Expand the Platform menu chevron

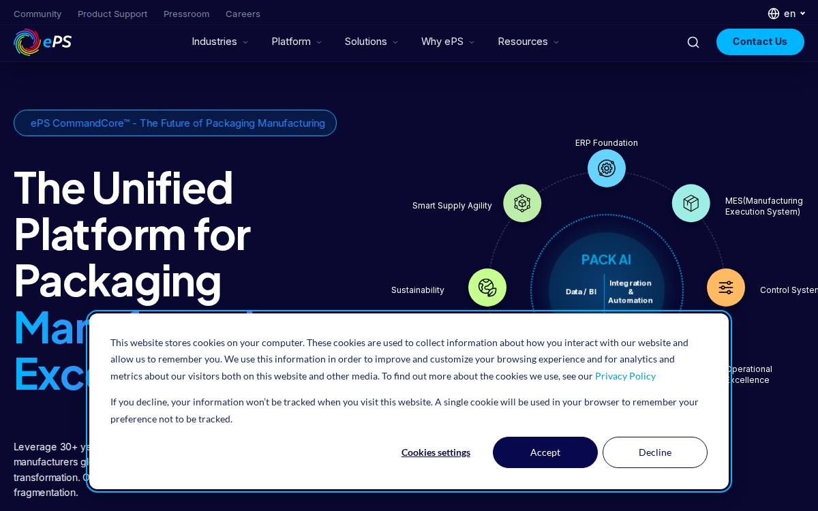[319, 42]
